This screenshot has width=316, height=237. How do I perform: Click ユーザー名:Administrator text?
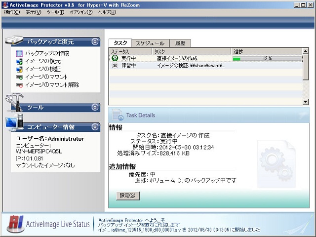pos(50,139)
